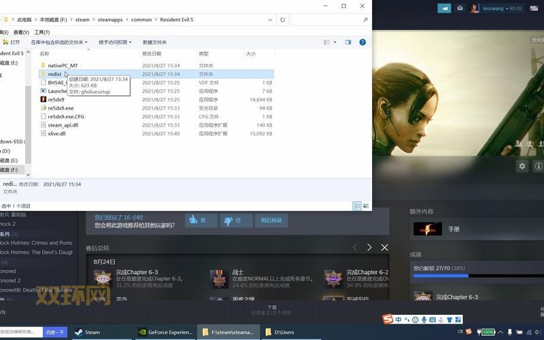Screen dimensions: 544x340
Task: Expand the address bar history dropdown
Action: coord(271,20)
